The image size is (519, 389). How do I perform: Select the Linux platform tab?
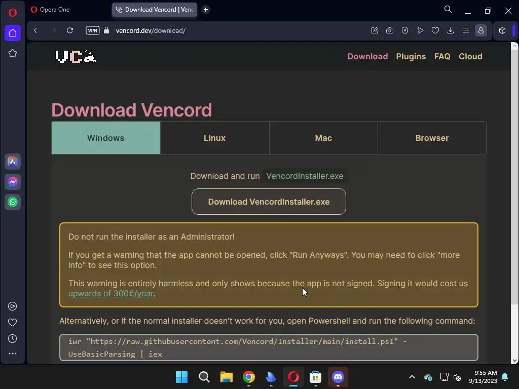215,138
